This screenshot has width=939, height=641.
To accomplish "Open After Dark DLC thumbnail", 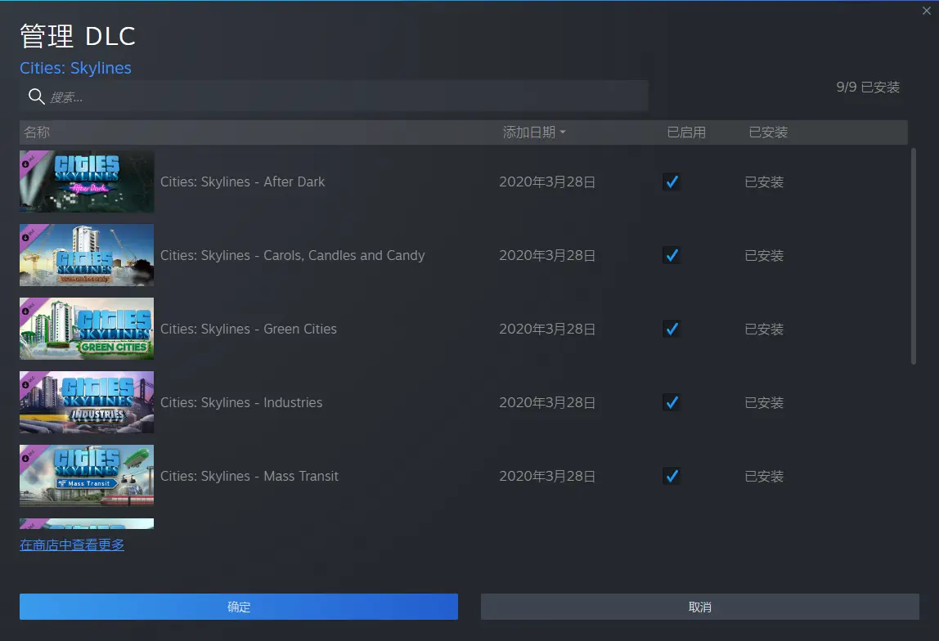I will 87,182.
